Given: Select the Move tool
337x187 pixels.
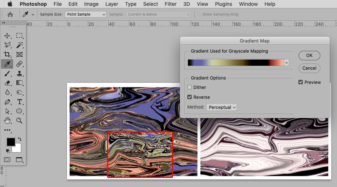Looking at the screenshot, I should click(7, 36).
